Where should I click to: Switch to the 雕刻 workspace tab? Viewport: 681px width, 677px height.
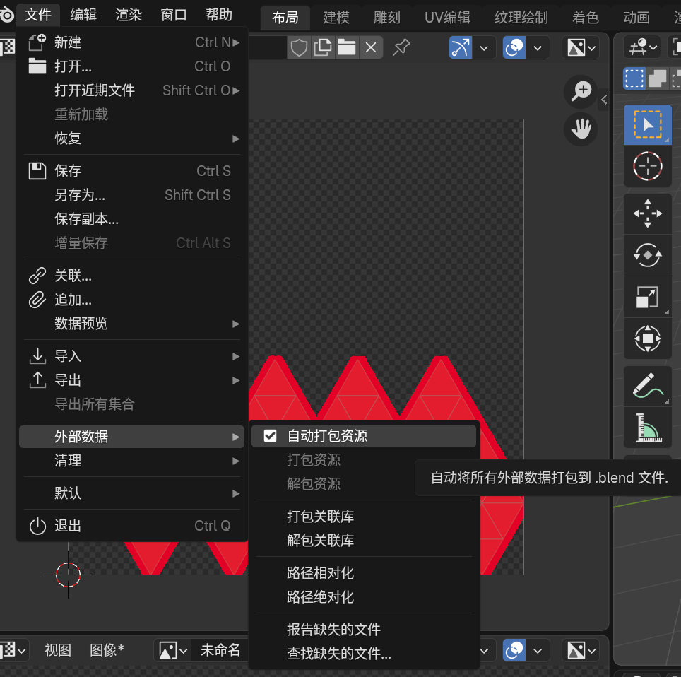point(387,18)
